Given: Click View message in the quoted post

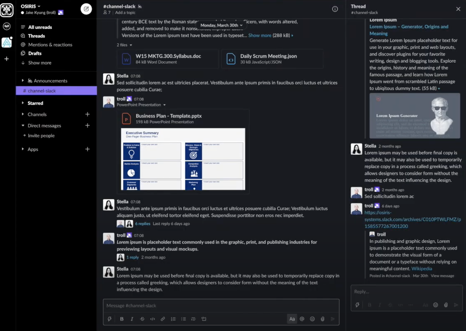Looking at the screenshot, I should [x=442, y=276].
